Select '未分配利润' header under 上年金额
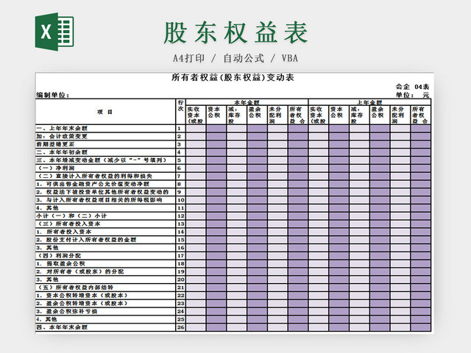The image size is (471, 353). pyautogui.click(x=400, y=115)
